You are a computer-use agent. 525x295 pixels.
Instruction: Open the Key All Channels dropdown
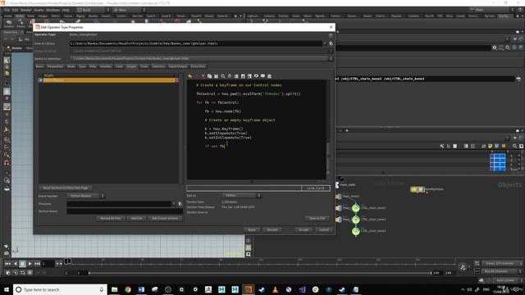click(x=502, y=271)
